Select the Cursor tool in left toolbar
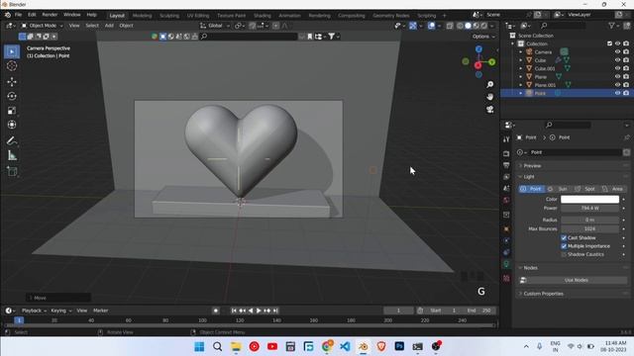The image size is (634, 356). tap(12, 66)
